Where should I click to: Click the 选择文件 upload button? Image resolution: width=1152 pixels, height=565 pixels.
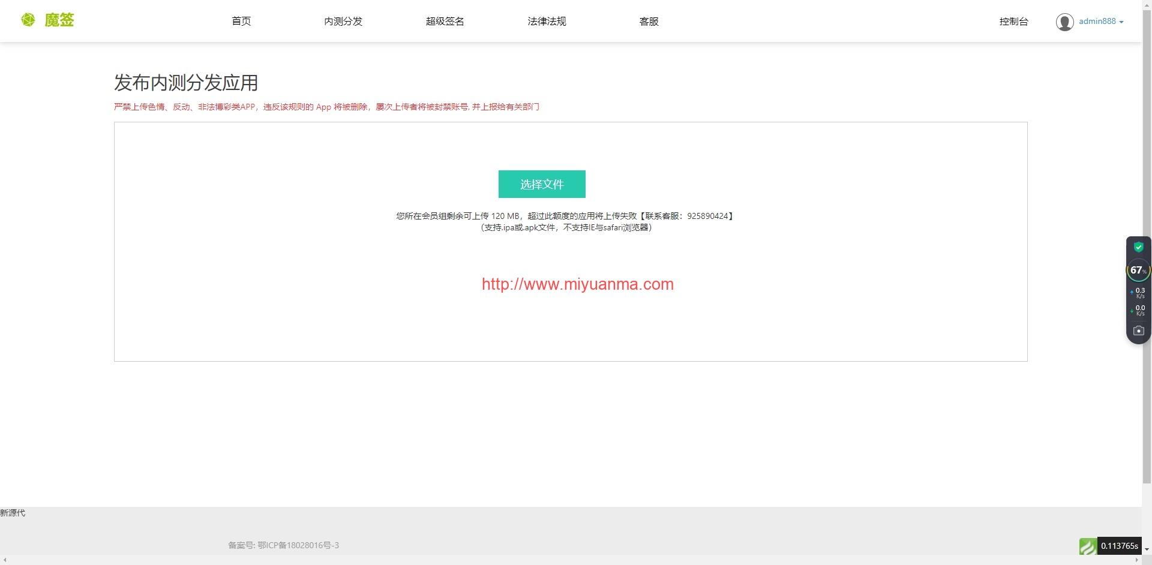pos(542,184)
